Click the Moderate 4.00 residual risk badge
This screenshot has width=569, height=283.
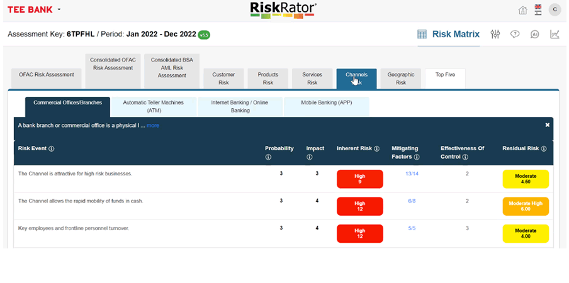point(526,233)
